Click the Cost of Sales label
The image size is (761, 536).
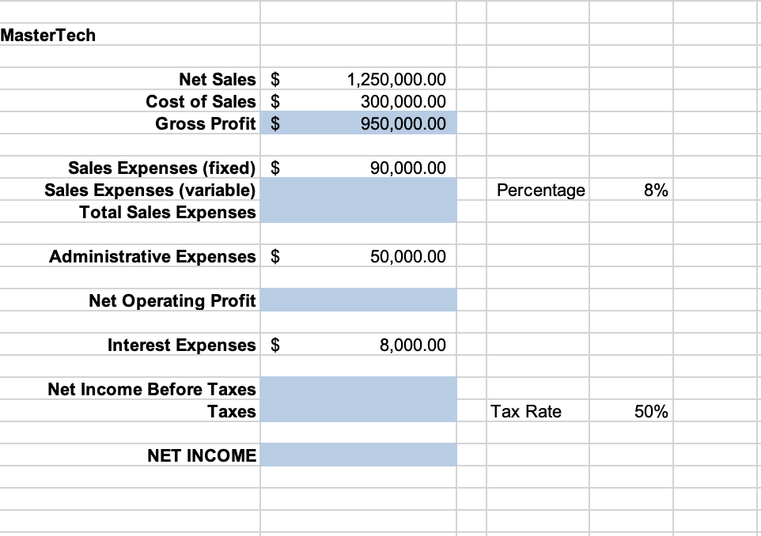point(200,101)
